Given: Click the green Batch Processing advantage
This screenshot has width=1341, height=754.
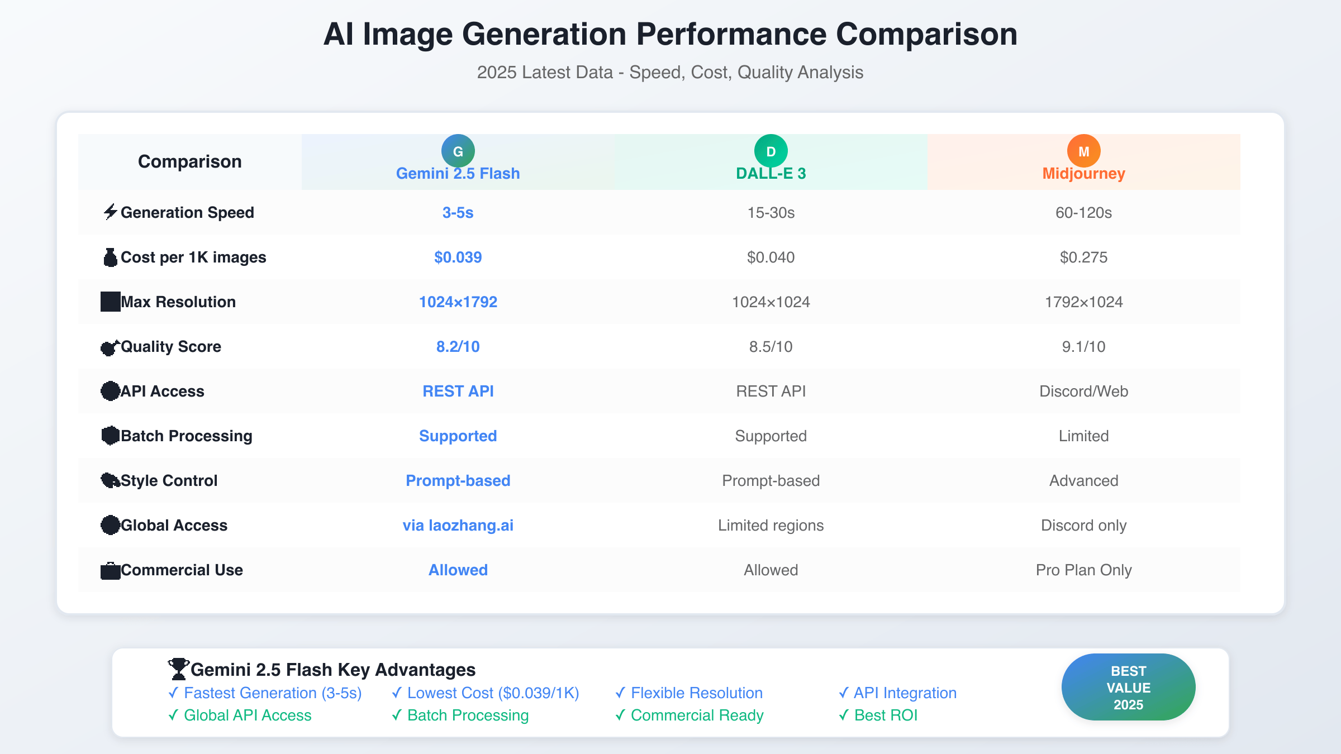Looking at the screenshot, I should coord(460,715).
